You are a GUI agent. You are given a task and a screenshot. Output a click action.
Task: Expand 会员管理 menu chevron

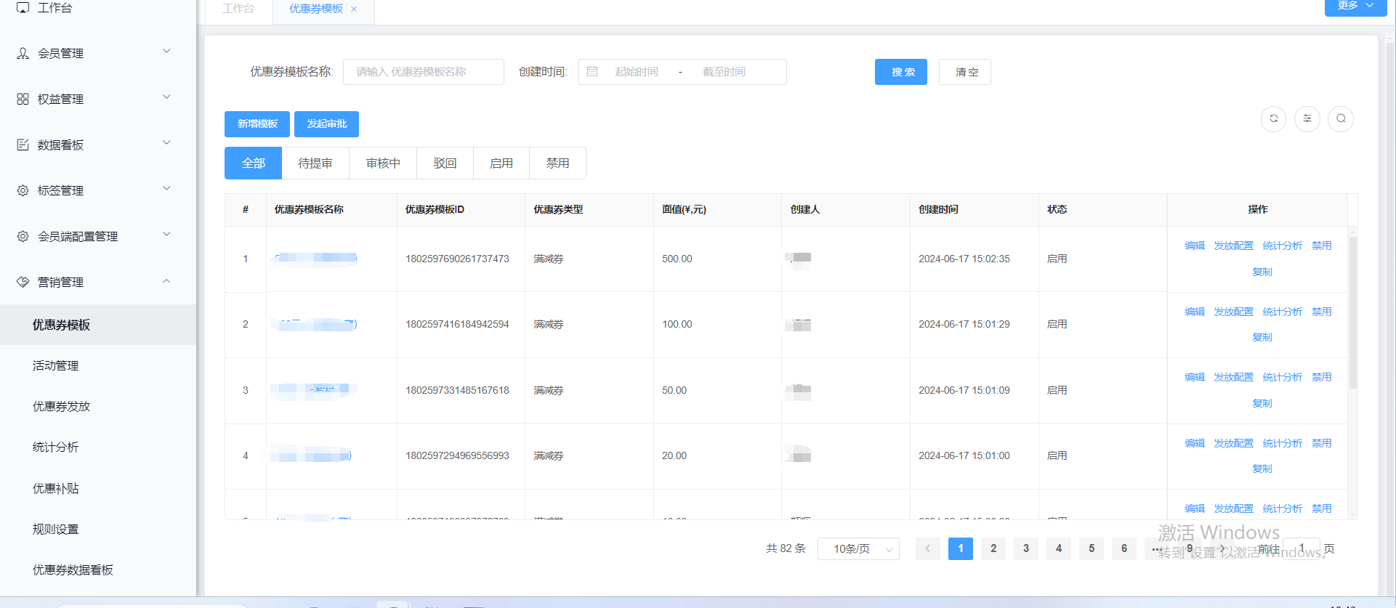(166, 51)
